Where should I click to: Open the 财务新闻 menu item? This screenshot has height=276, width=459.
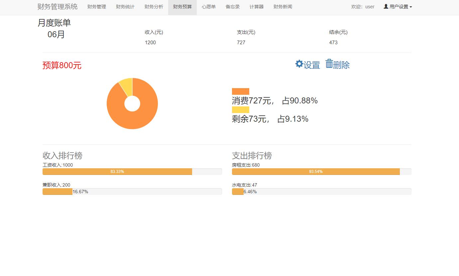(x=282, y=7)
